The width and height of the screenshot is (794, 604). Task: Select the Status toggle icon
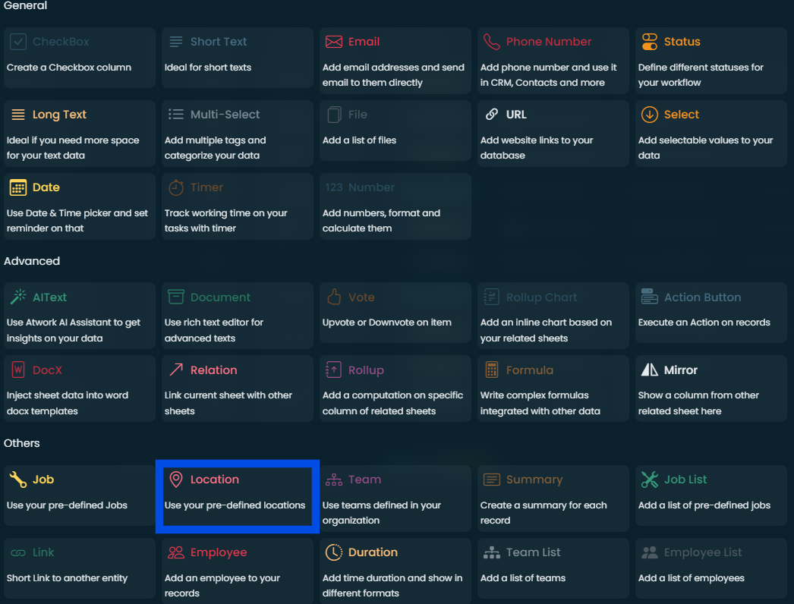pos(649,42)
